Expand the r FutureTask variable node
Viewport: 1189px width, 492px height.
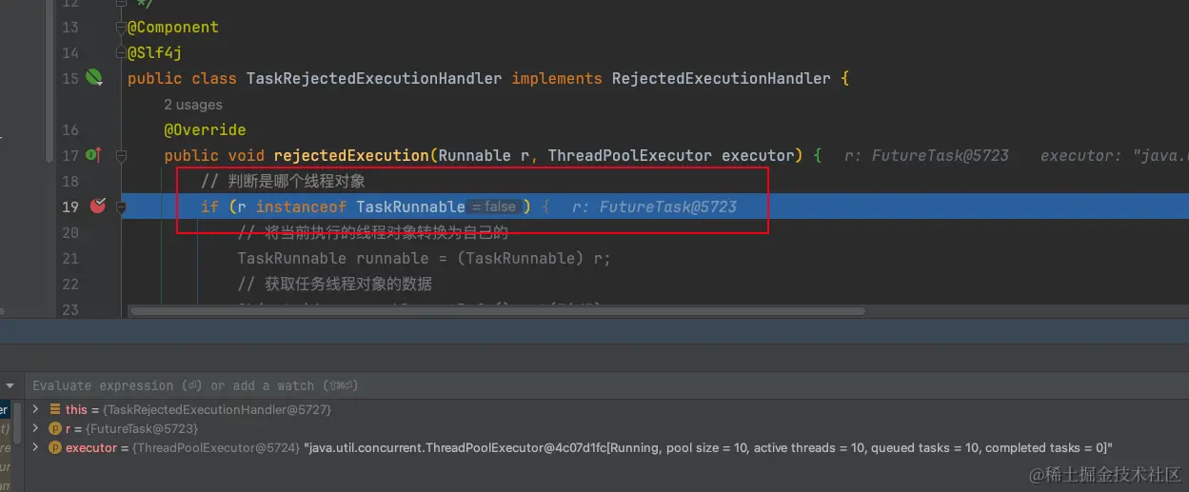point(36,428)
